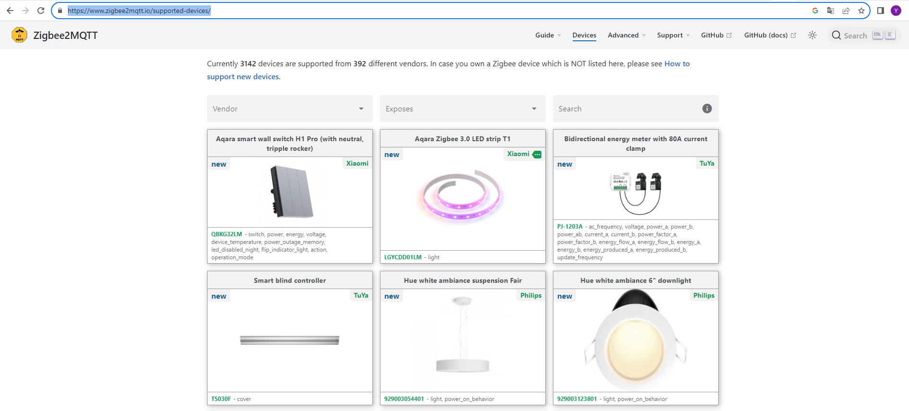Open the GitHub external link
This screenshot has width=909, height=411.
pos(716,35)
